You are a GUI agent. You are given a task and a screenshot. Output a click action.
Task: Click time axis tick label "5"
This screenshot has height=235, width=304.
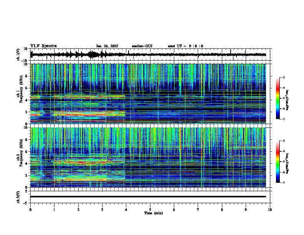[x=150, y=210]
